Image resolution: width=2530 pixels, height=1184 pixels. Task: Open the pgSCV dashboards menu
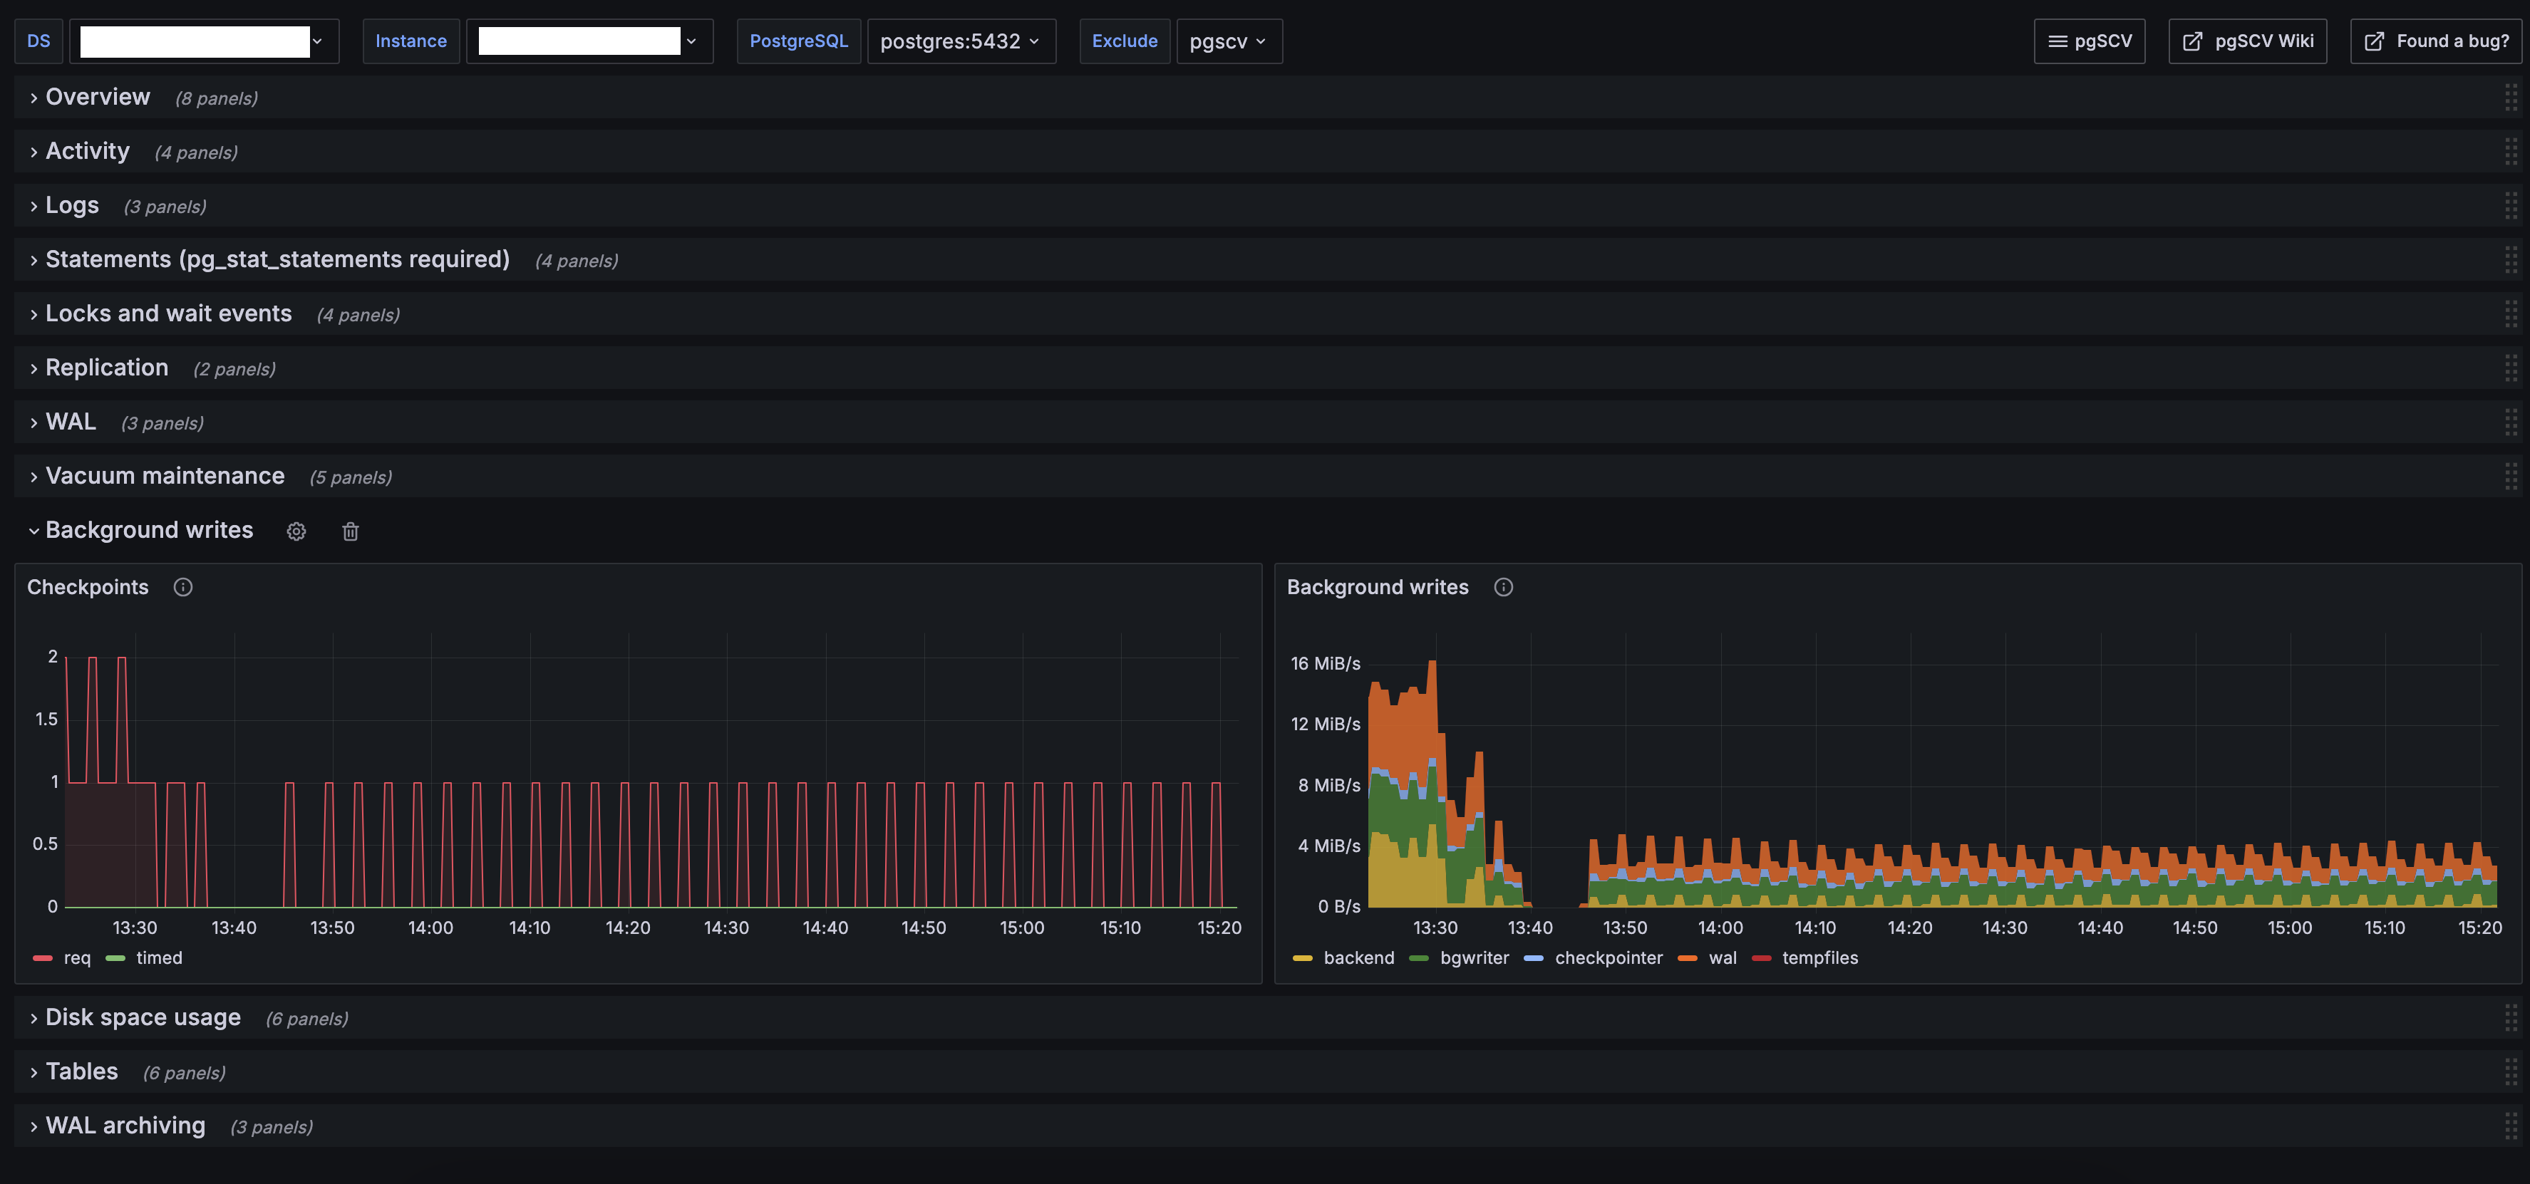click(2089, 41)
